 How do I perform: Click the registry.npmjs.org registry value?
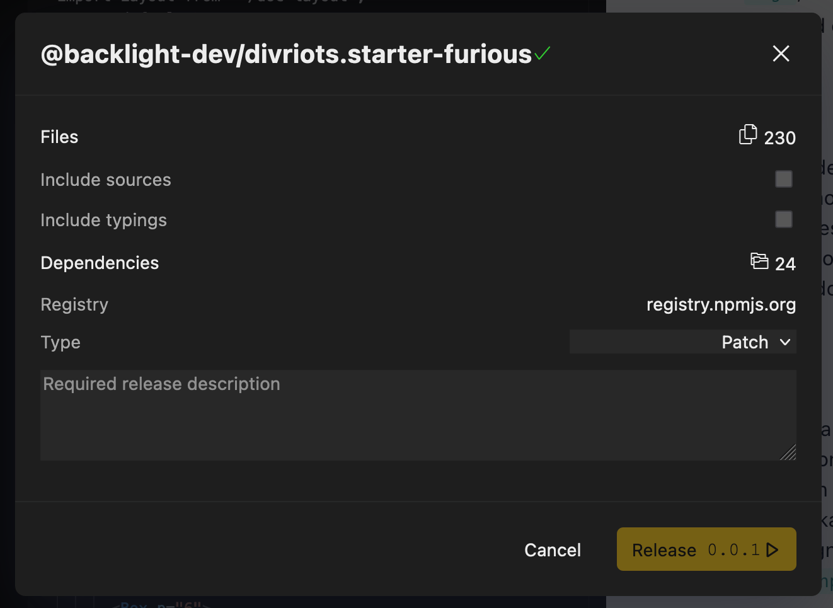click(x=721, y=305)
